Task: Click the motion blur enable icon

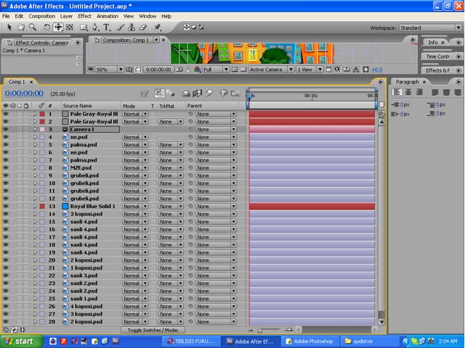Action: coord(209,94)
